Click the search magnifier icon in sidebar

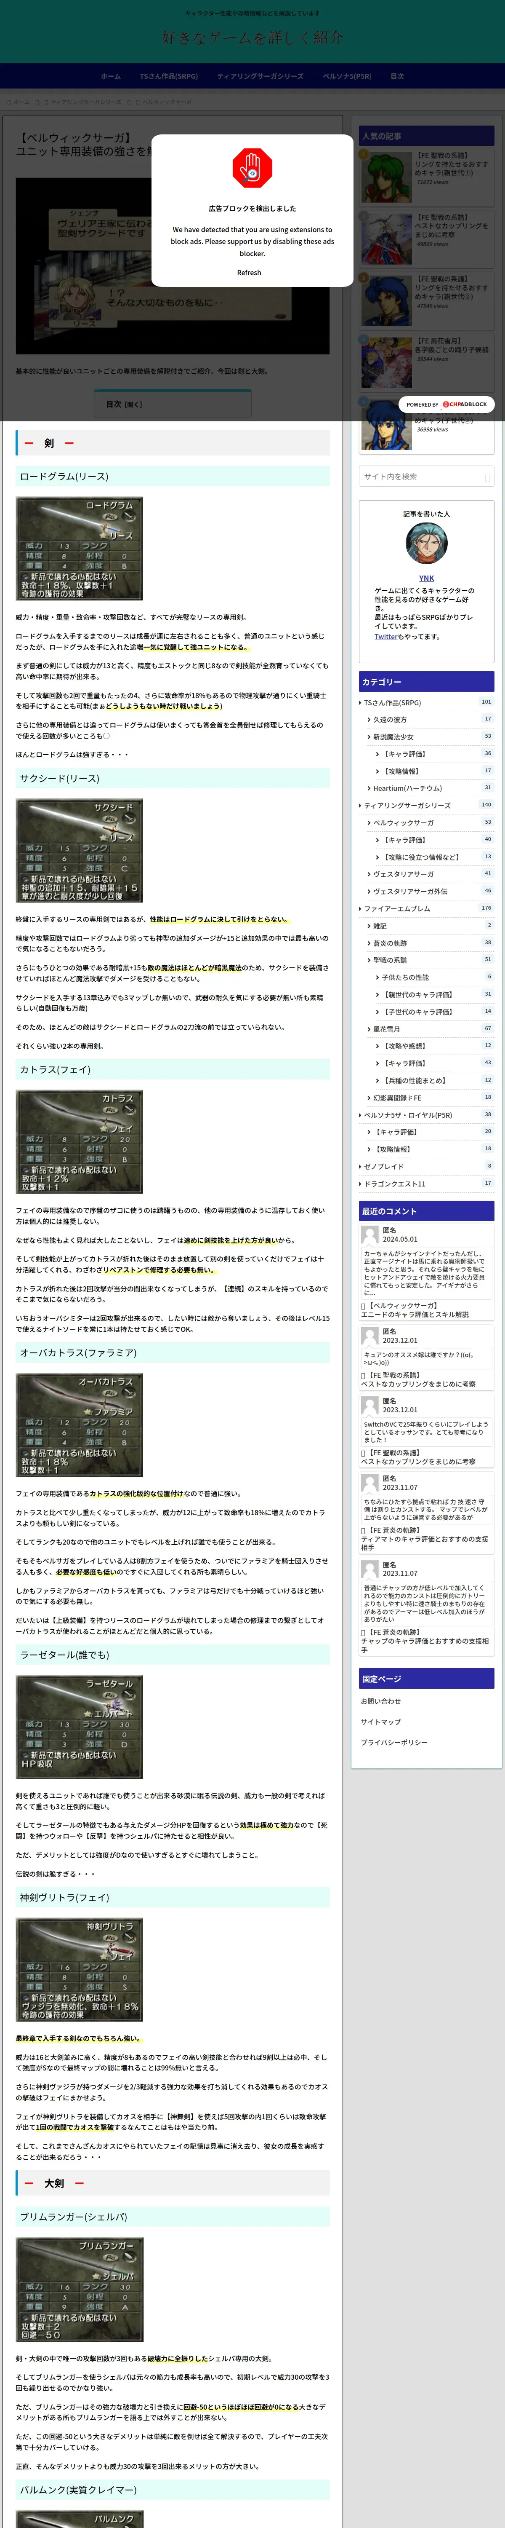click(487, 477)
